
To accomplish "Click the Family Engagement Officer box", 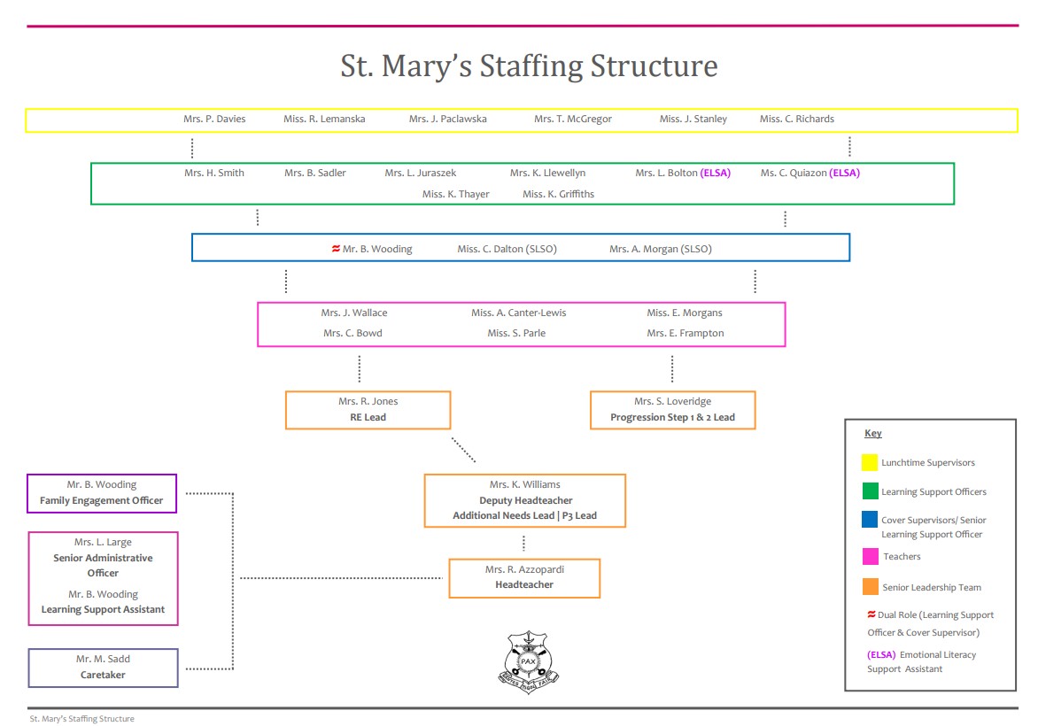I will pos(102,493).
